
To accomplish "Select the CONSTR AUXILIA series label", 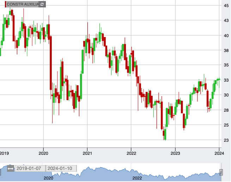I will pos(23,4).
